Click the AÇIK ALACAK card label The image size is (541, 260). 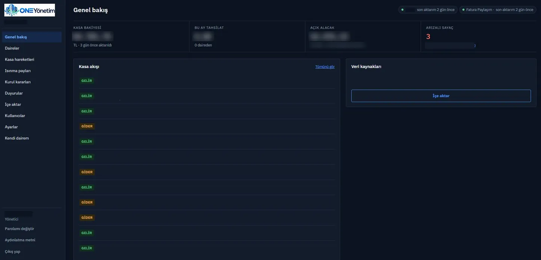tap(322, 28)
